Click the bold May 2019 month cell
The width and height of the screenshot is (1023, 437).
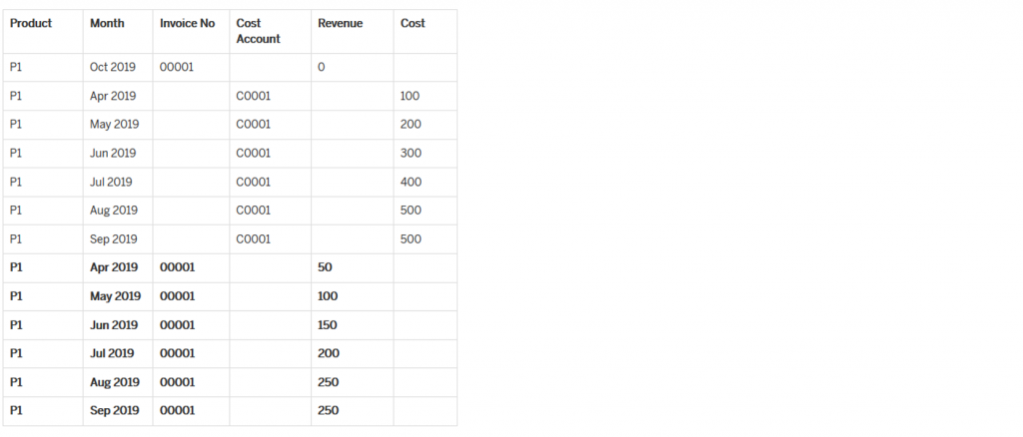[x=116, y=296]
